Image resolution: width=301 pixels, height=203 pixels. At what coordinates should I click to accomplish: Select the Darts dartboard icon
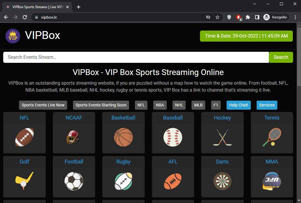point(222,181)
